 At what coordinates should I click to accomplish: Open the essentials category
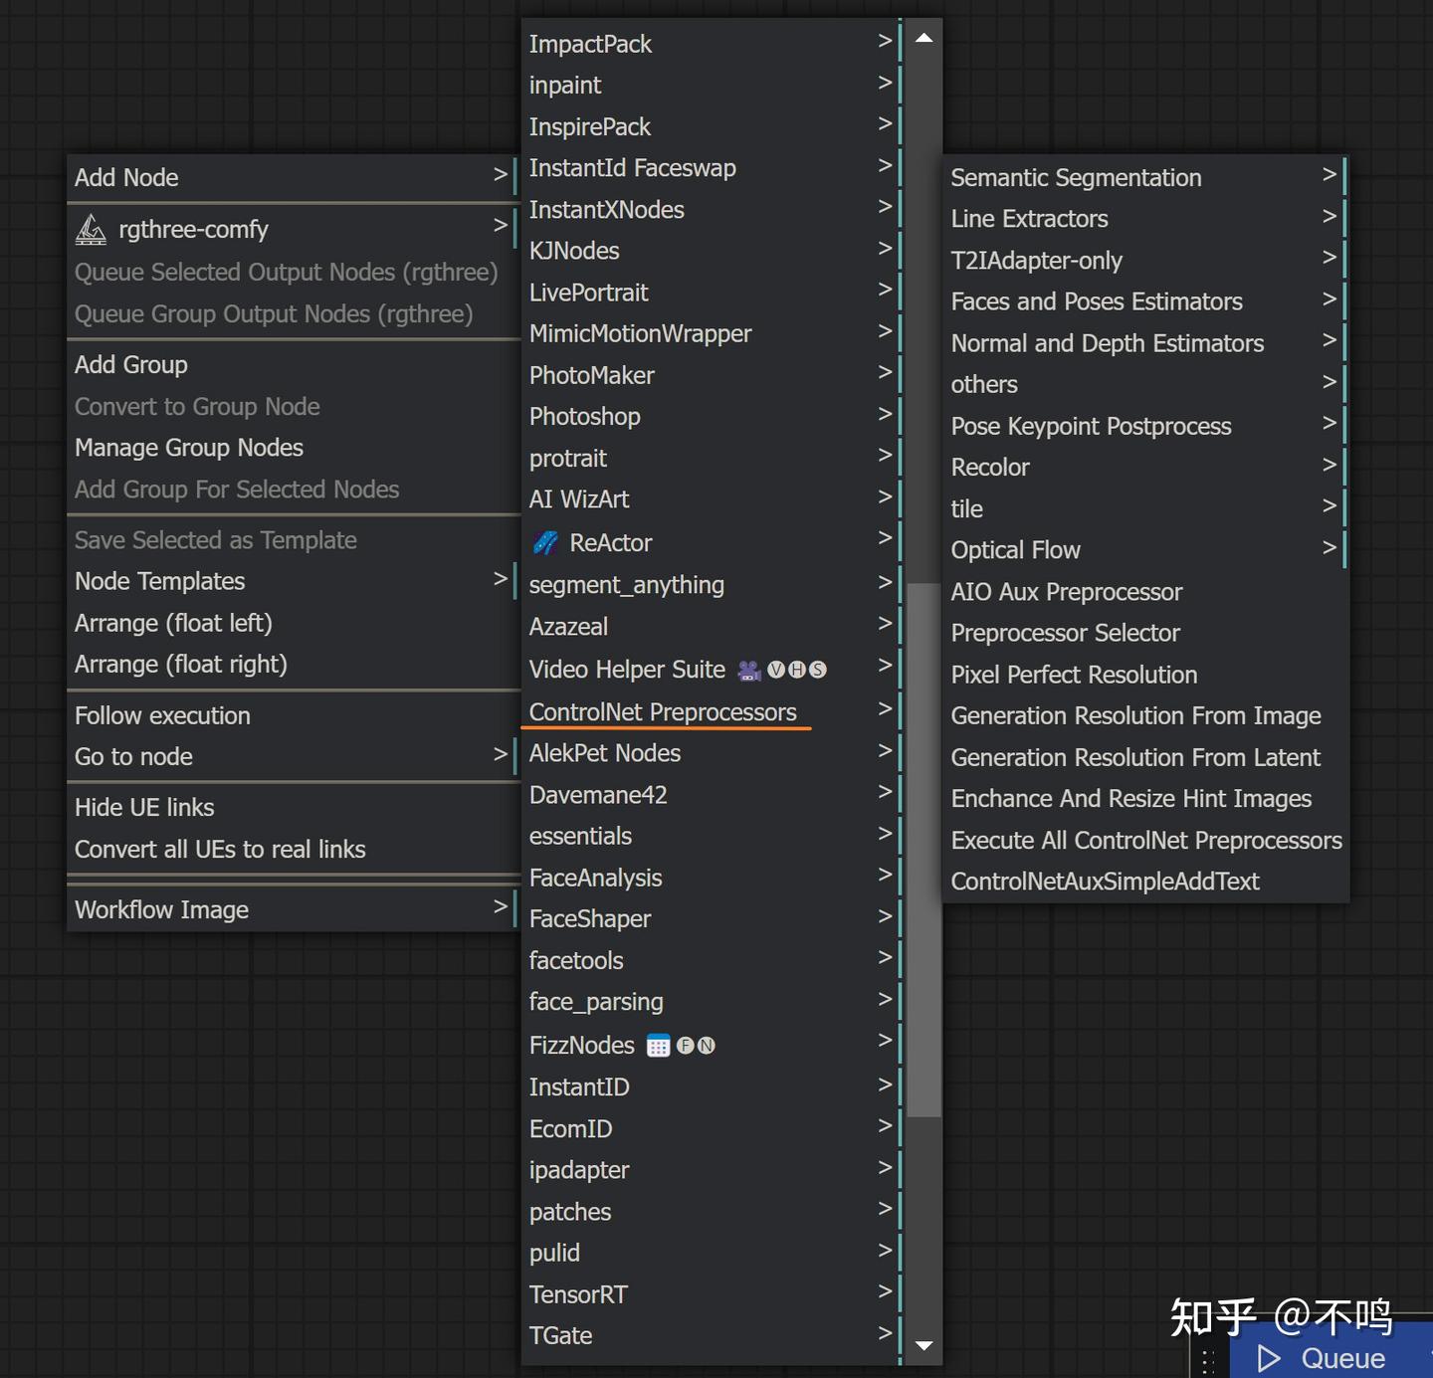[712, 836]
